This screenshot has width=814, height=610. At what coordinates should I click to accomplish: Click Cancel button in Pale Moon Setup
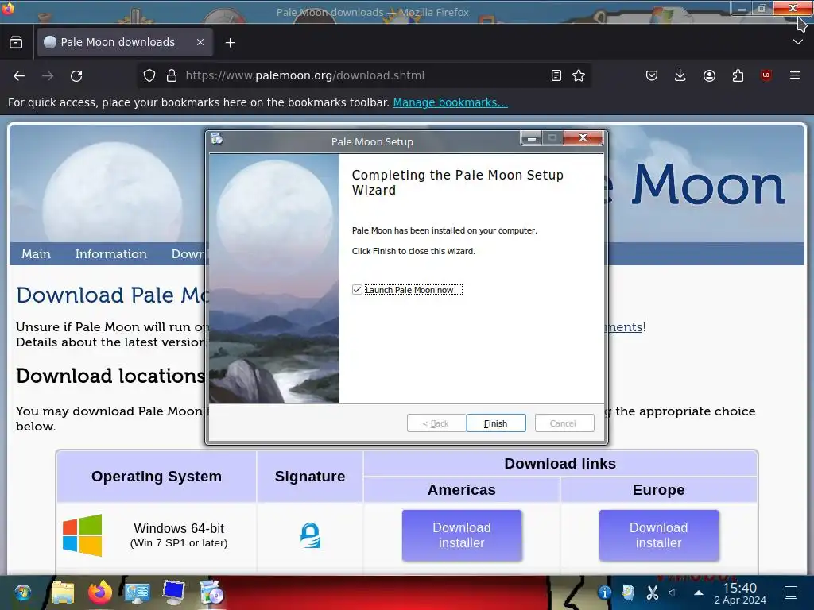(564, 423)
